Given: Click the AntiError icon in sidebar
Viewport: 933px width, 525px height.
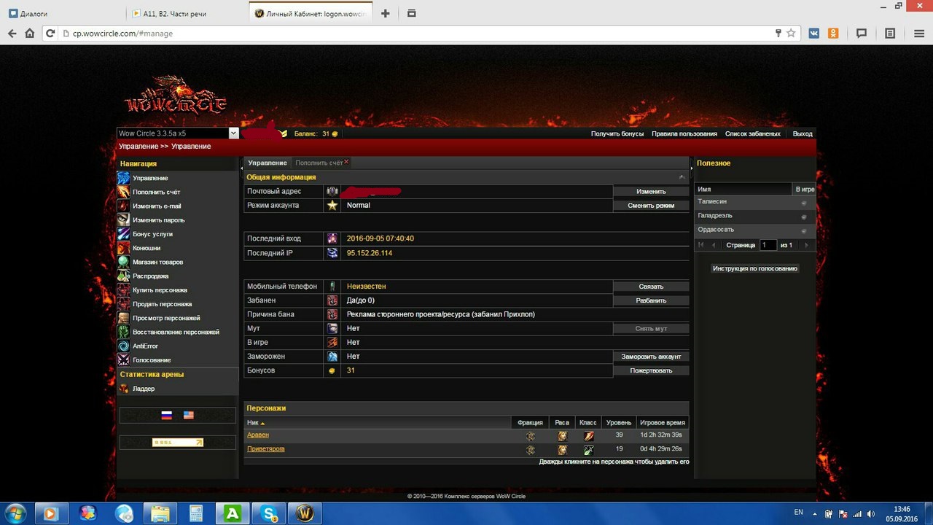Looking at the screenshot, I should [124, 346].
